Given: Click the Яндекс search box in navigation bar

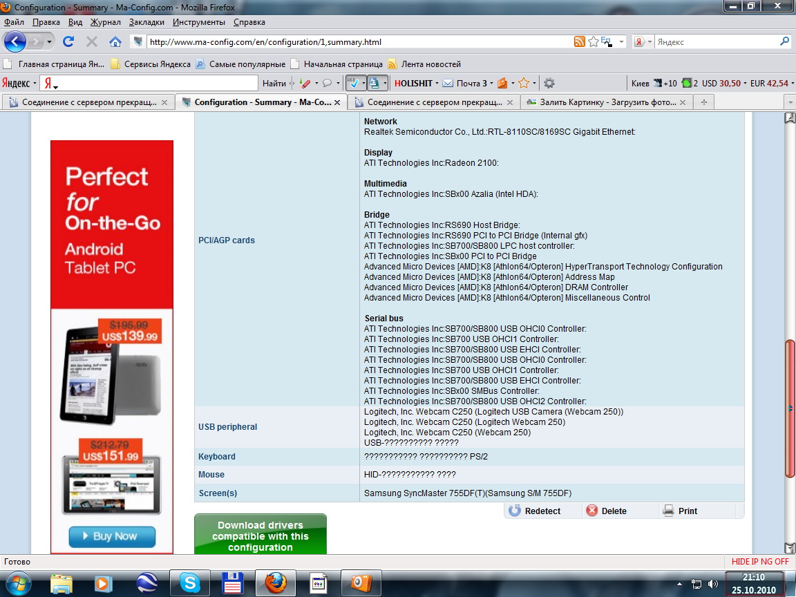Looking at the screenshot, I should (716, 42).
